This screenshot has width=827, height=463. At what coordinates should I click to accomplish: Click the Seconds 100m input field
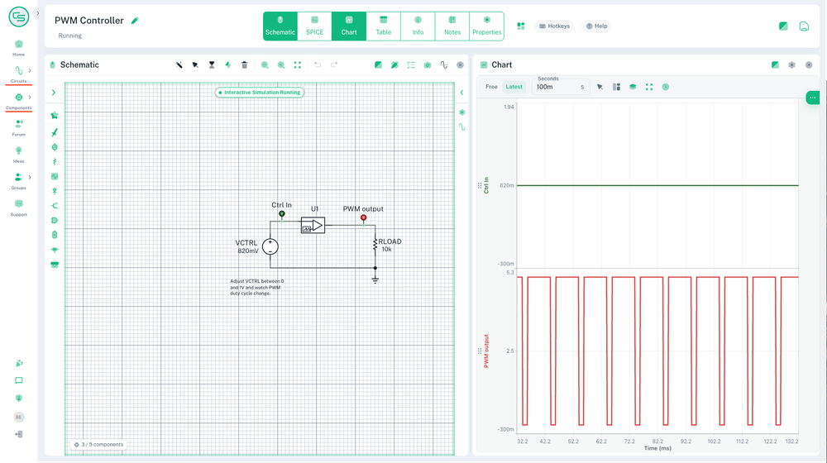pos(560,87)
